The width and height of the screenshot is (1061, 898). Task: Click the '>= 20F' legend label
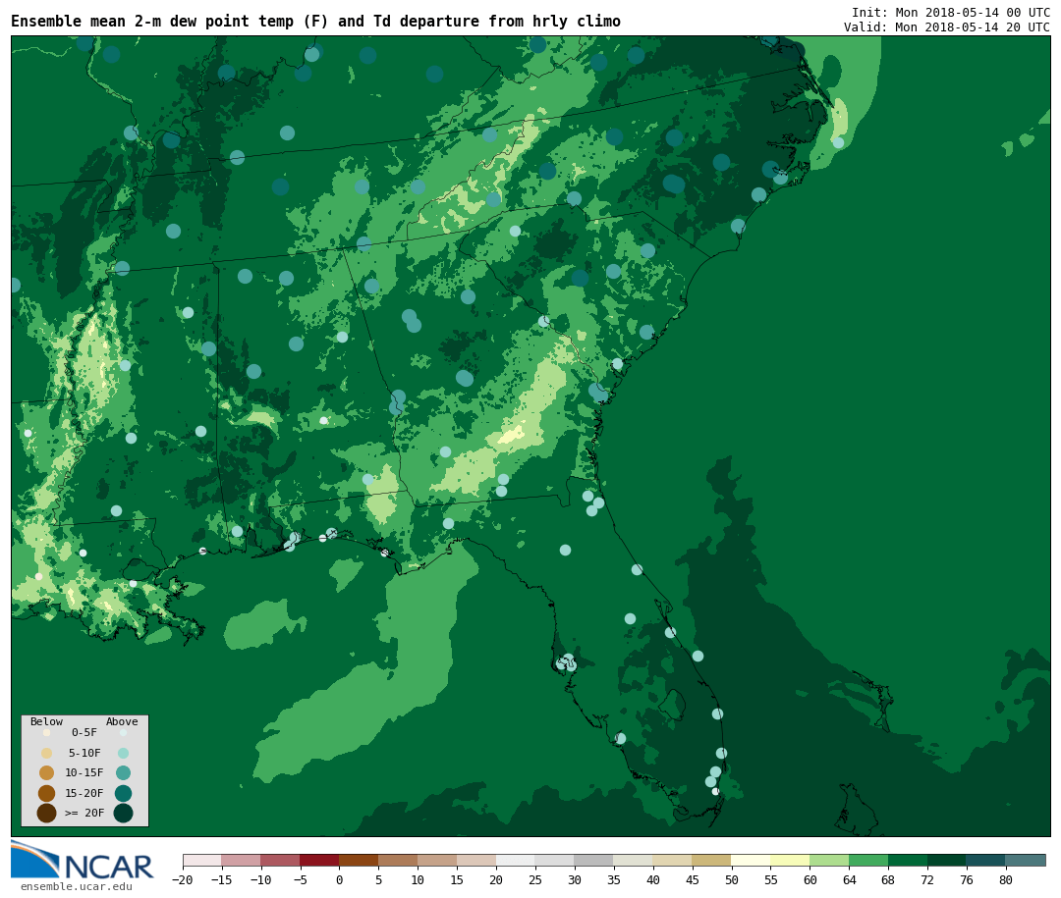click(x=84, y=814)
